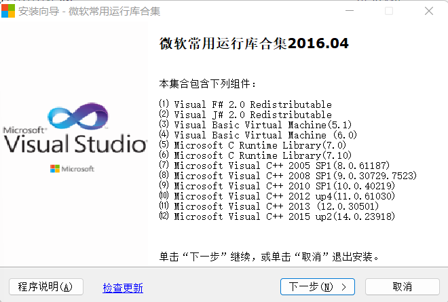Click the 下一步(N) button to continue

click(318, 286)
